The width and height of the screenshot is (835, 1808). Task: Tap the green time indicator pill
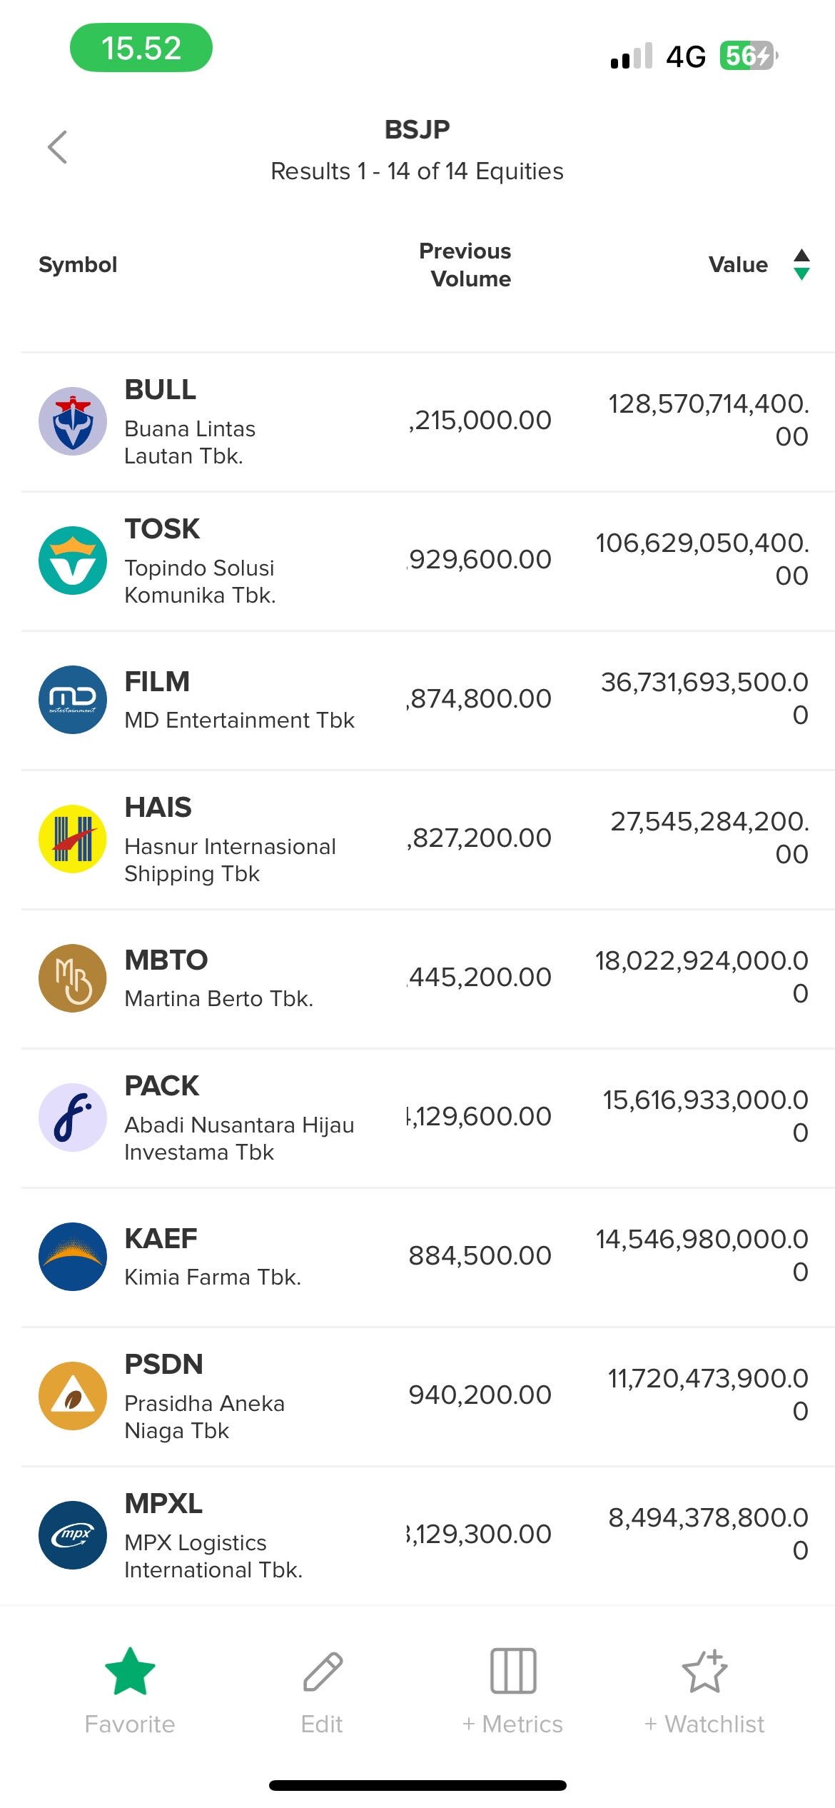coord(141,48)
